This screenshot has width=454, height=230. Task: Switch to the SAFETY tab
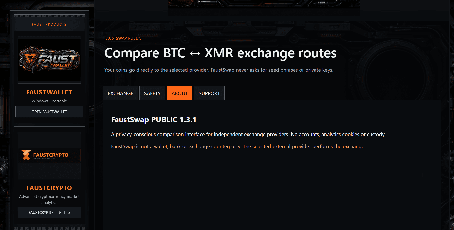click(x=152, y=93)
